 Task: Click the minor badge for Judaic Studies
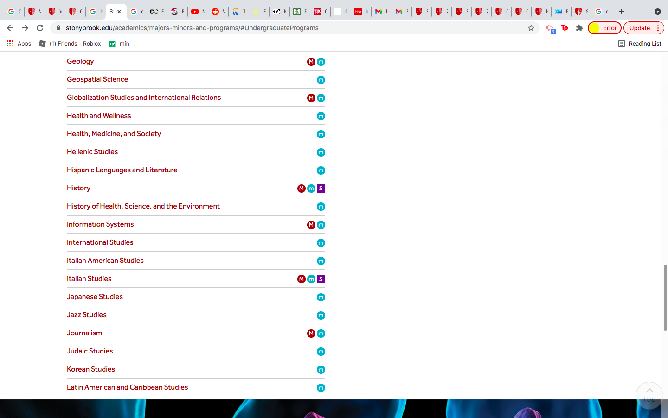[321, 352]
